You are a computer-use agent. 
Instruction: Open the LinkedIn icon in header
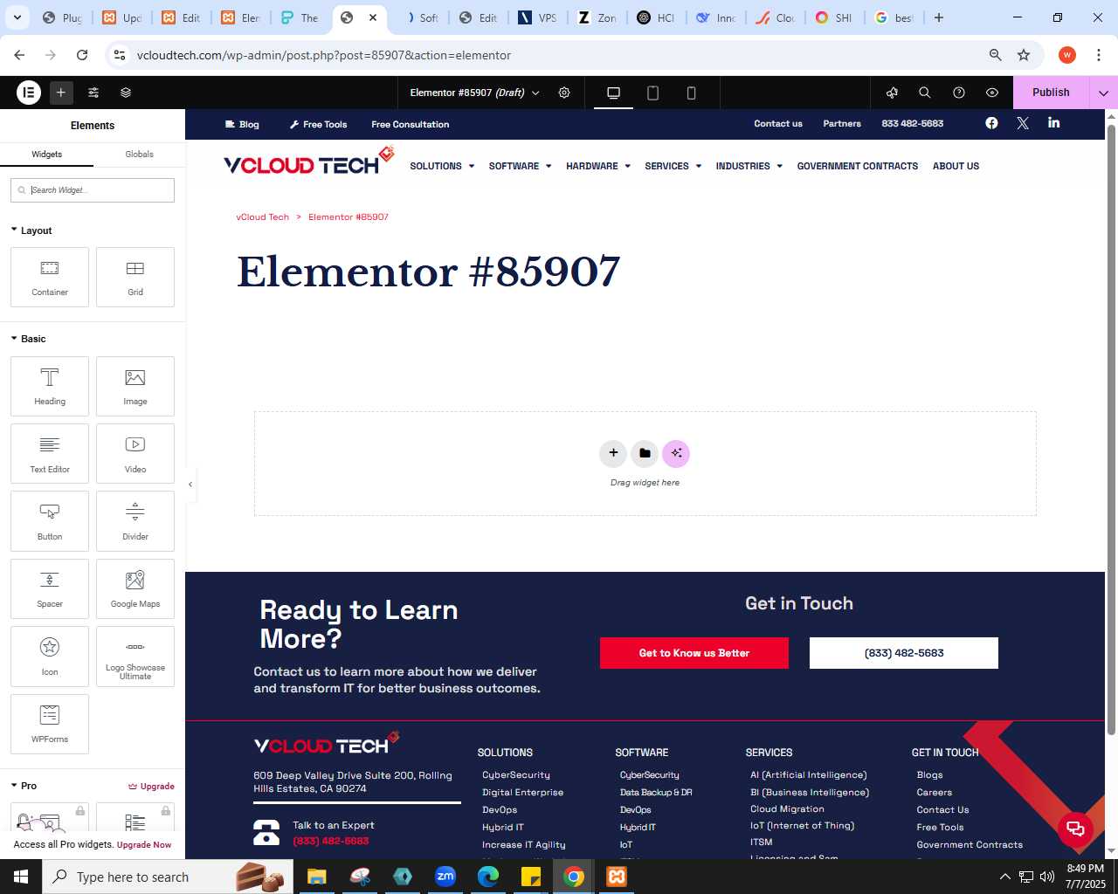tap(1054, 122)
